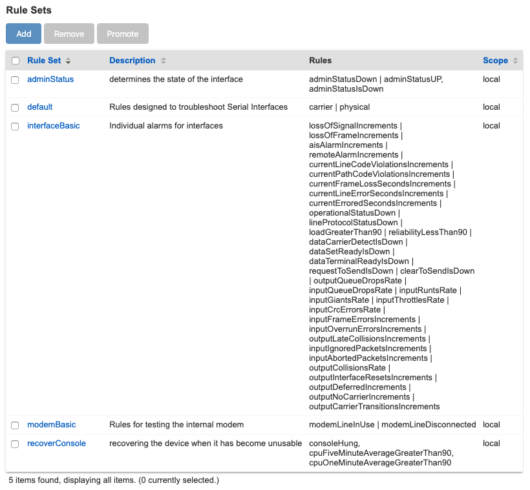Open the recoverConsole rule set link
This screenshot has width=530, height=490.
tap(56, 444)
